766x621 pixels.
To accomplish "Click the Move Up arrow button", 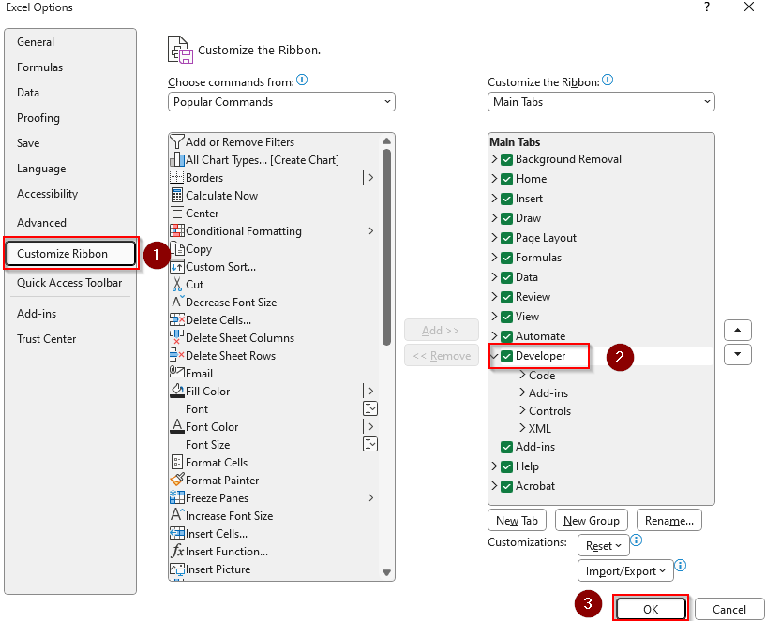I will point(738,331).
